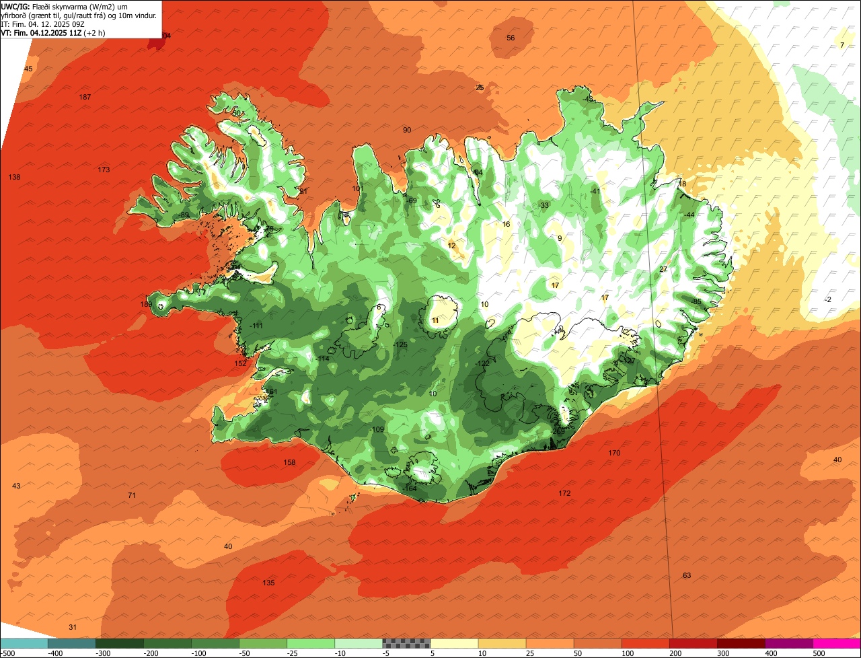Click the title line 'UWC/IG: Flæði skynvarma (W/m2) um'
Image resolution: width=861 pixels, height=658 pixels.
[64, 7]
